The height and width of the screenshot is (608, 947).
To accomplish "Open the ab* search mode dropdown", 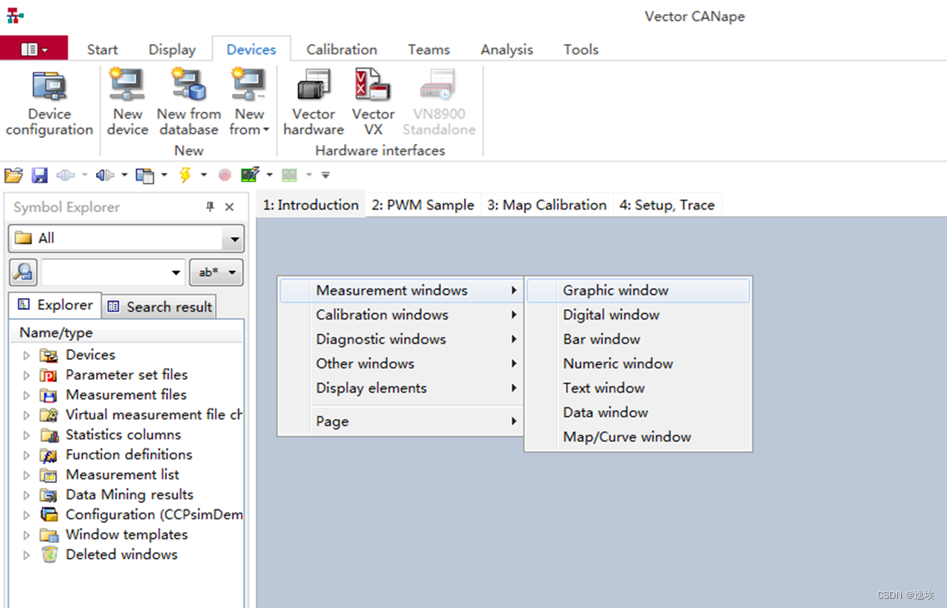I will 216,272.
